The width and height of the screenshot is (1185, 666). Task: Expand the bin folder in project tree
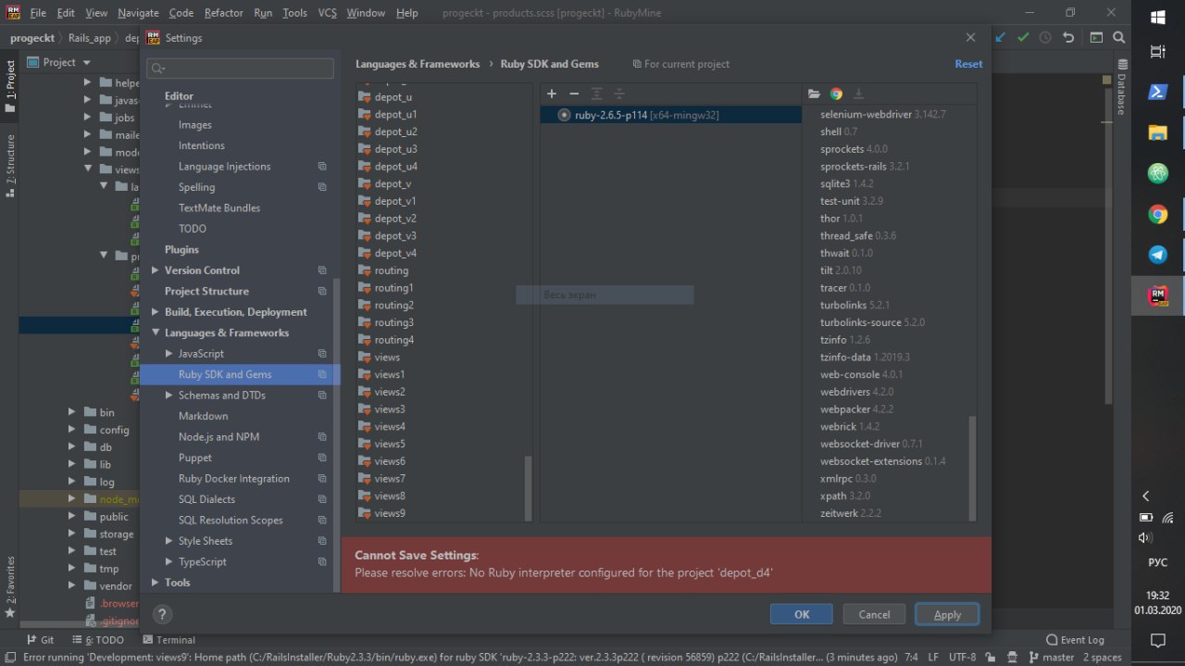point(72,412)
